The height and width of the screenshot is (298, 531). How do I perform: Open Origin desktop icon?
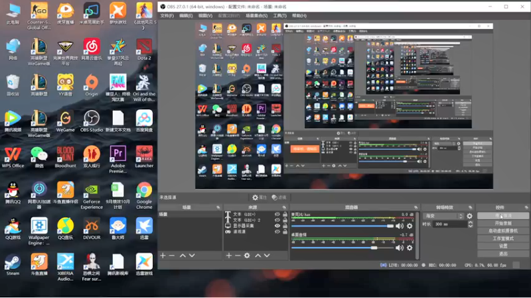click(x=92, y=85)
